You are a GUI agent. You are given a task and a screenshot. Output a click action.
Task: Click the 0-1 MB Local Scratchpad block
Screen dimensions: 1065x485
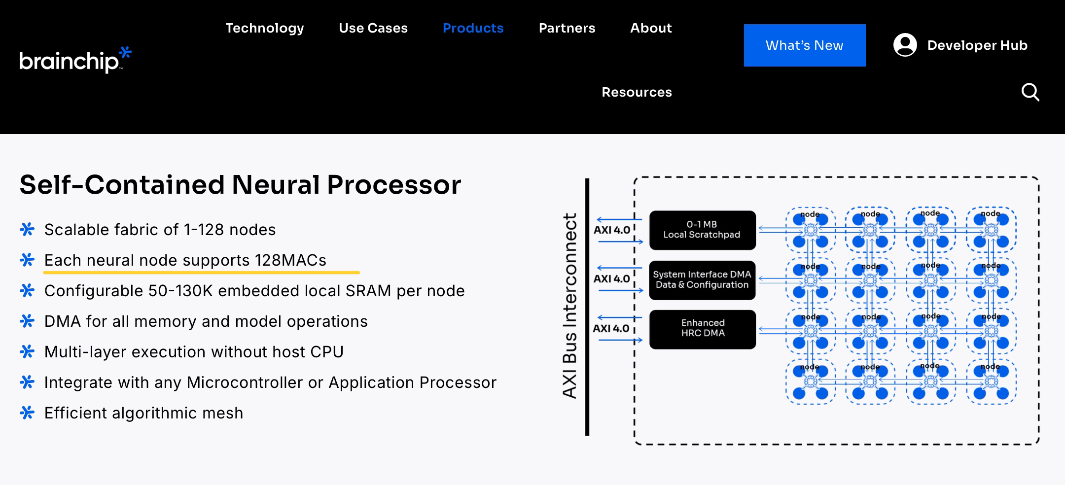click(x=702, y=230)
